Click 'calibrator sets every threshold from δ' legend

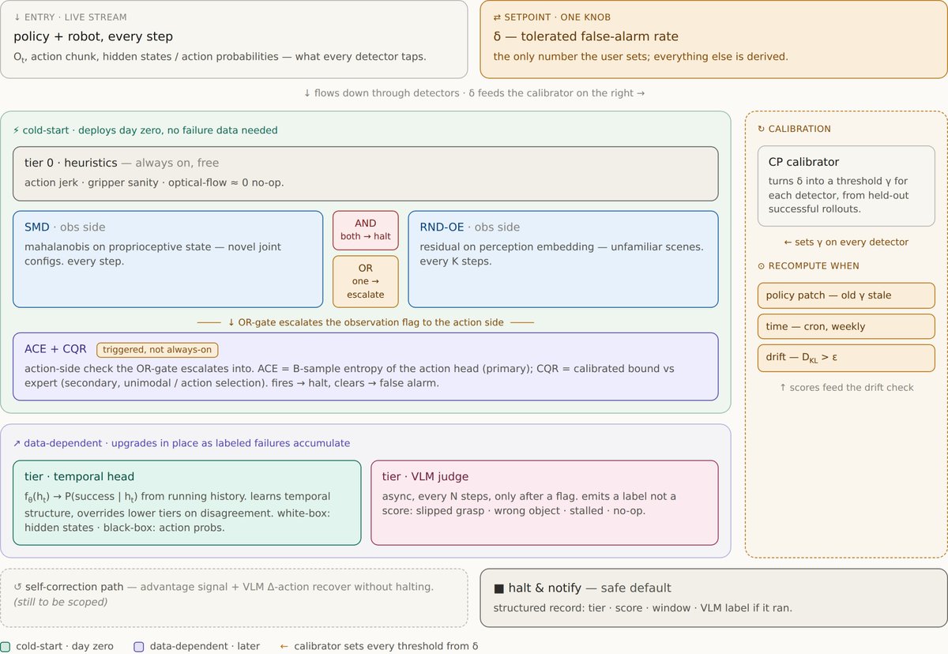pos(386,646)
